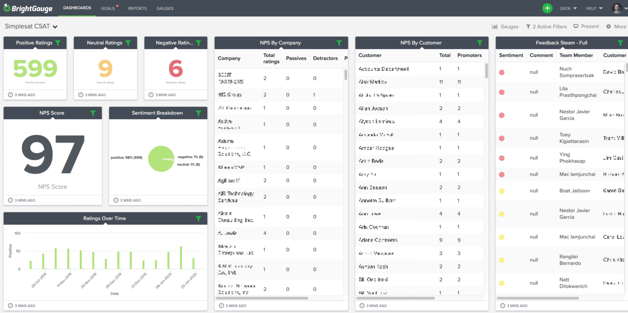Click the Gauges icon in the dashboard toolbar
Viewport: 628px width, 313px height.
pos(495,26)
